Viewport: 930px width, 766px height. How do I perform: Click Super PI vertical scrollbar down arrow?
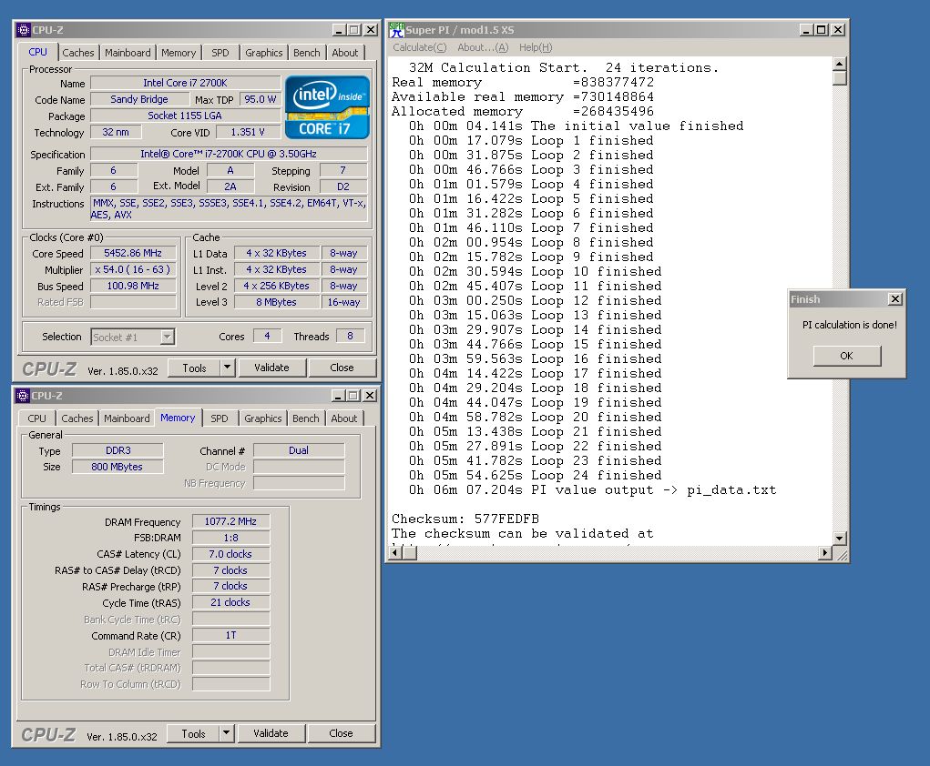pos(839,539)
